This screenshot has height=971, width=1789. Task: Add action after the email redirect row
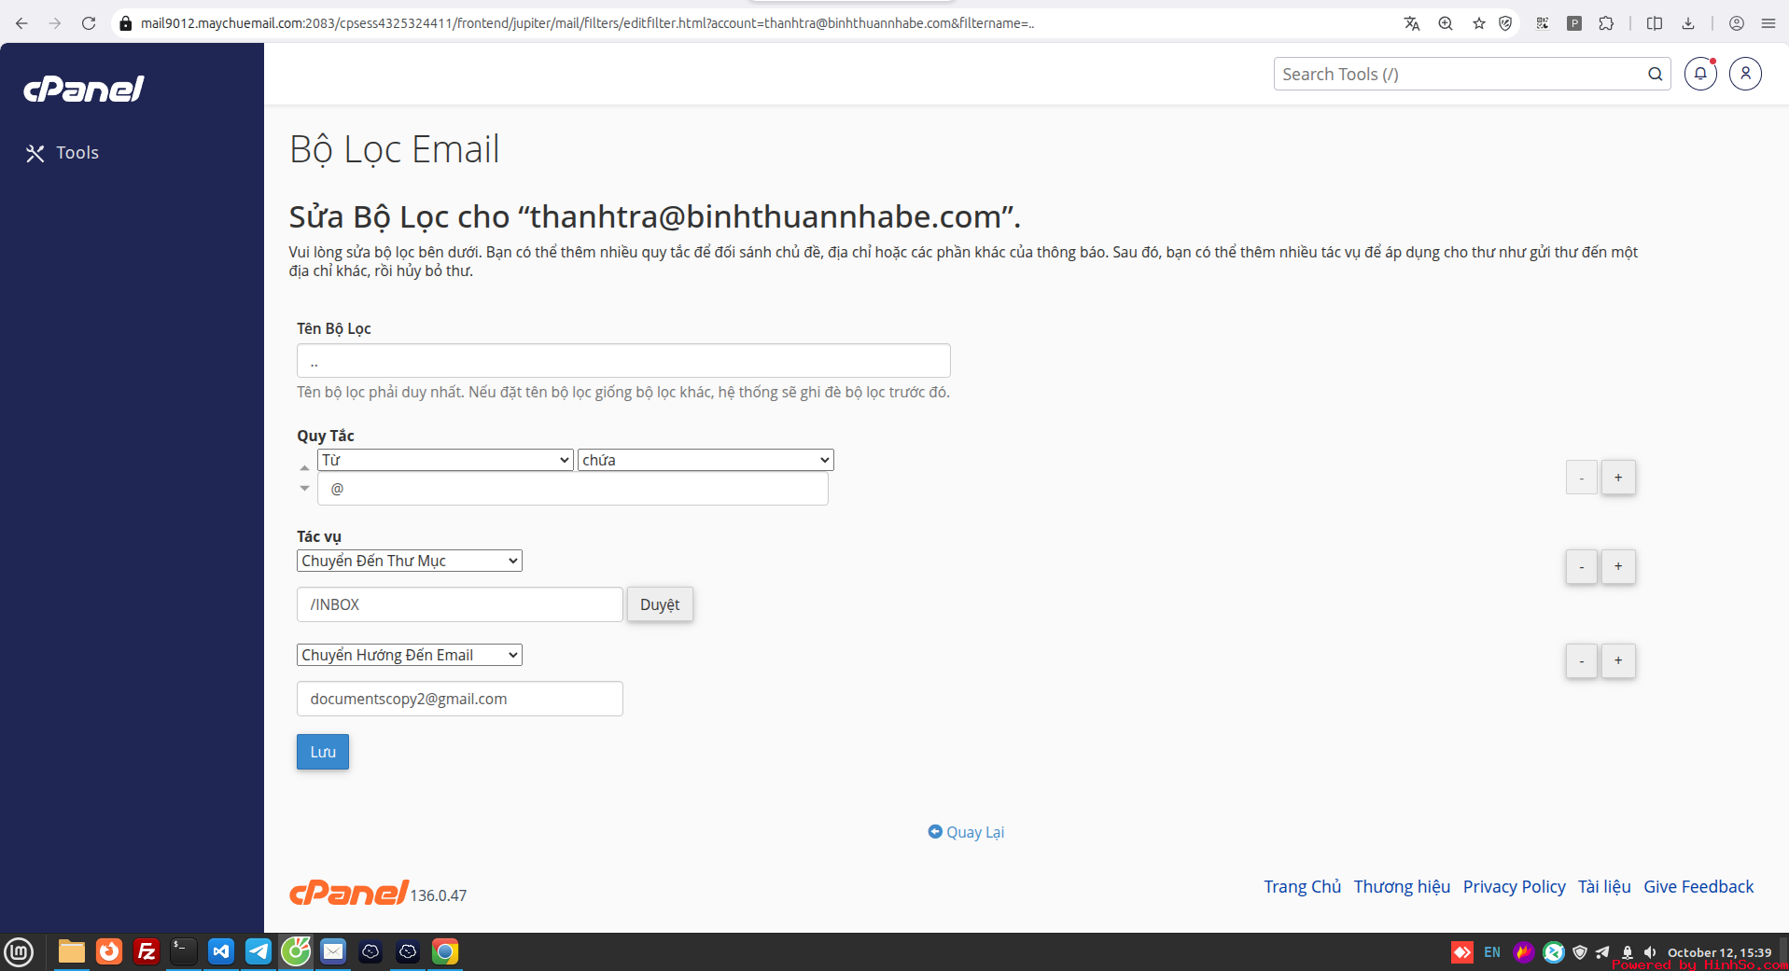(1618, 660)
